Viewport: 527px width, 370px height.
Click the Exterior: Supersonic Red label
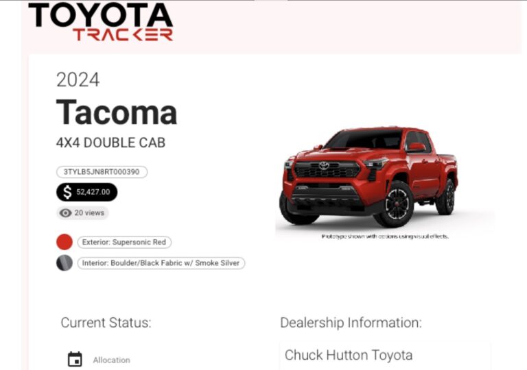click(x=124, y=242)
